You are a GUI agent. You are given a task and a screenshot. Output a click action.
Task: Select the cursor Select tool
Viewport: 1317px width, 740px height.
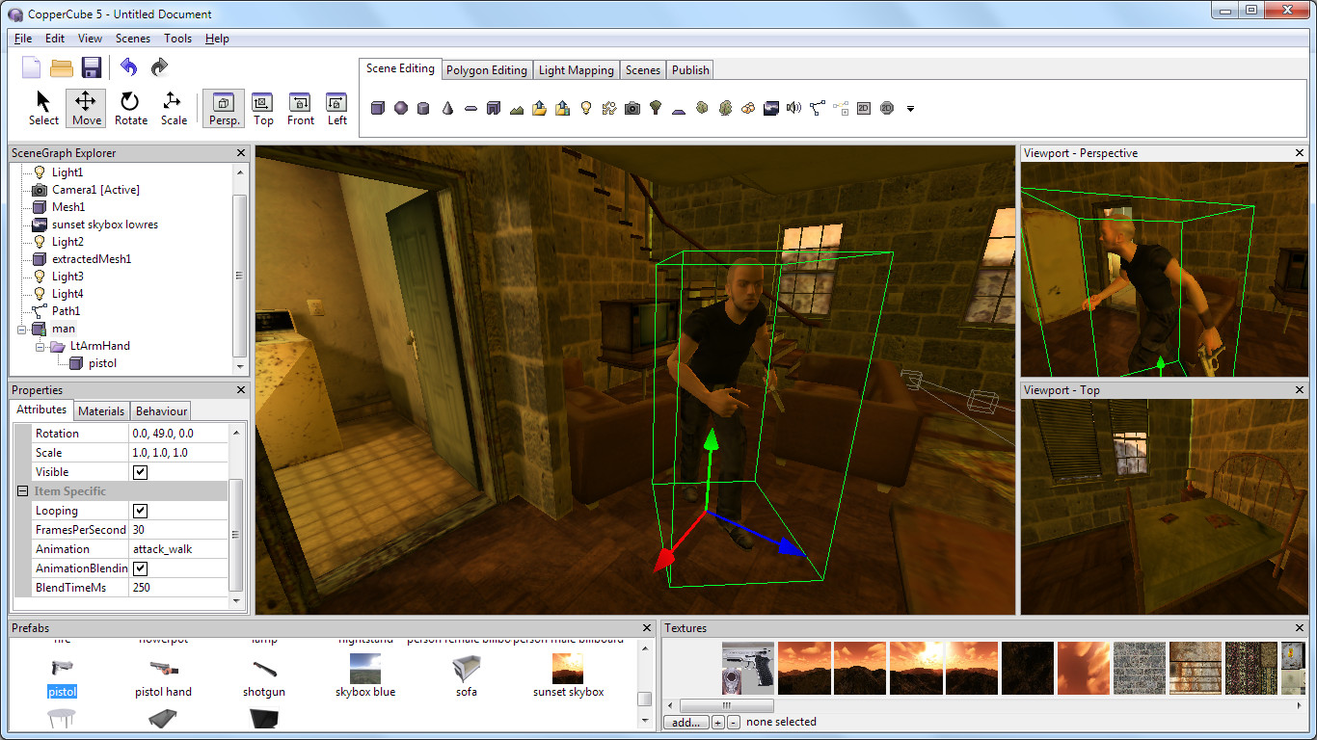(x=42, y=108)
